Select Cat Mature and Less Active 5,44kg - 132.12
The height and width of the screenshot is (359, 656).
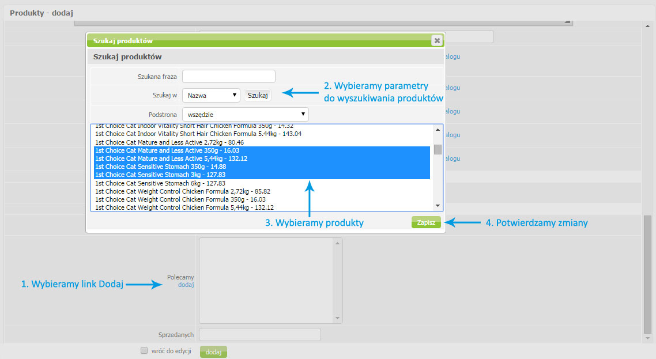point(262,158)
